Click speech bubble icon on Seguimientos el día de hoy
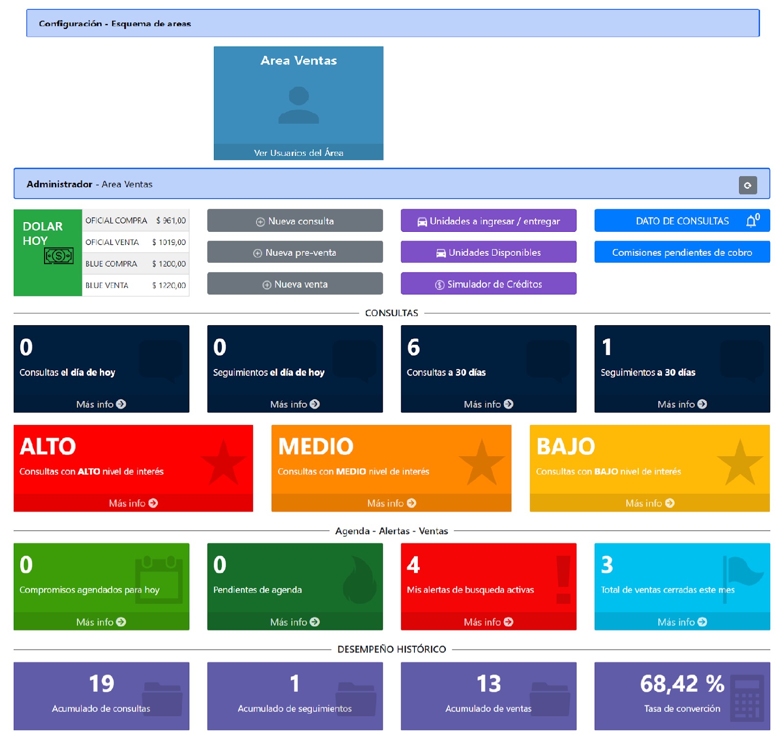Image resolution: width=783 pixels, height=734 pixels. pos(355,361)
